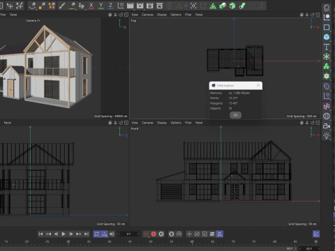Select the Move tool with axis icon

10,6
